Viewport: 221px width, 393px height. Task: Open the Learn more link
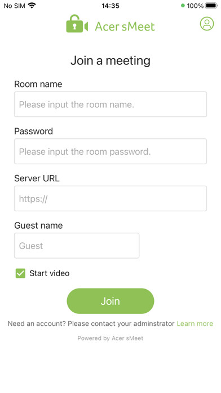pyautogui.click(x=195, y=324)
